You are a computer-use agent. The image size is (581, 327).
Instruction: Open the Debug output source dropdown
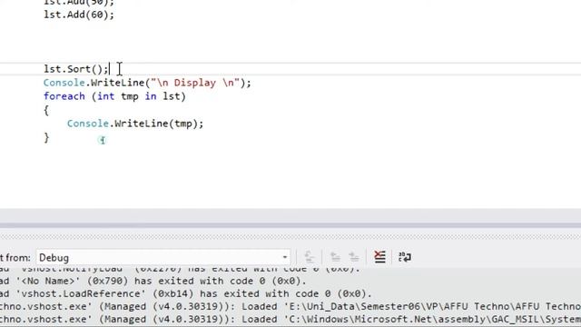163,257
